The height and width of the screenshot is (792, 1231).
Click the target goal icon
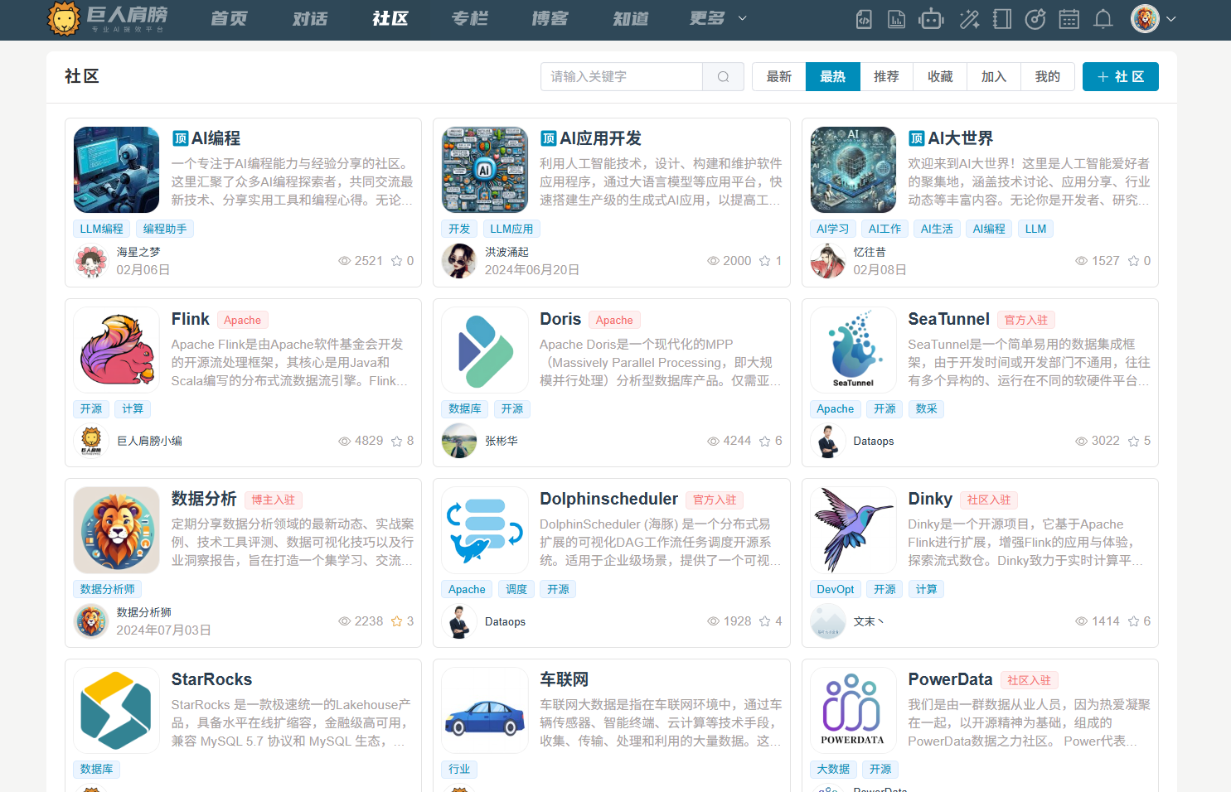coord(1035,19)
